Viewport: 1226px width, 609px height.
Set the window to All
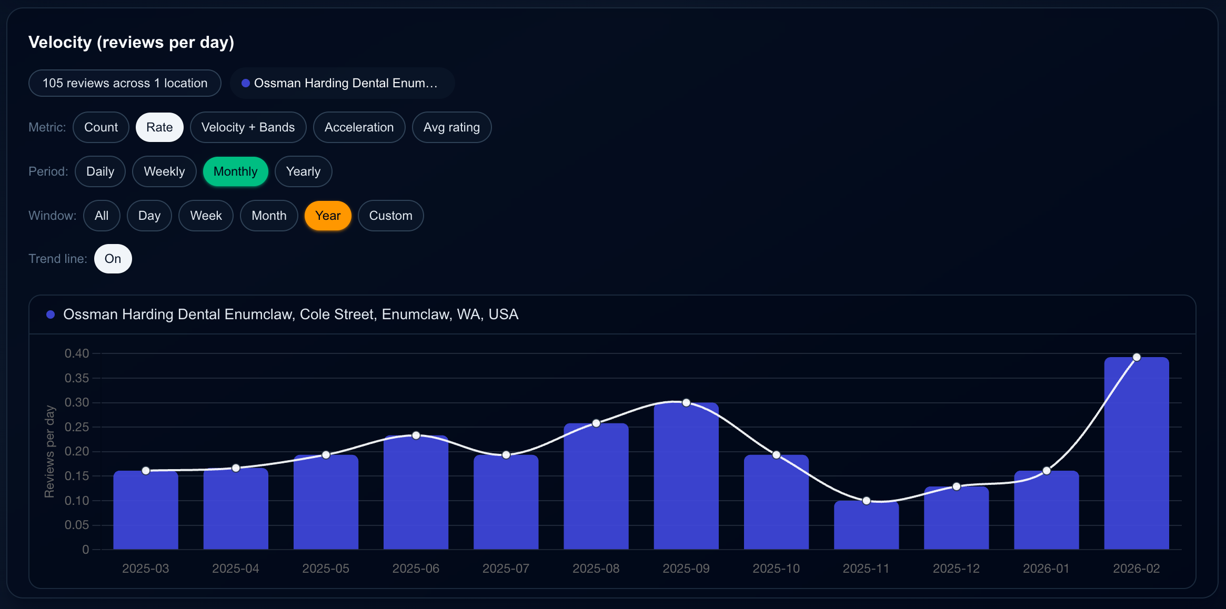[x=102, y=215]
